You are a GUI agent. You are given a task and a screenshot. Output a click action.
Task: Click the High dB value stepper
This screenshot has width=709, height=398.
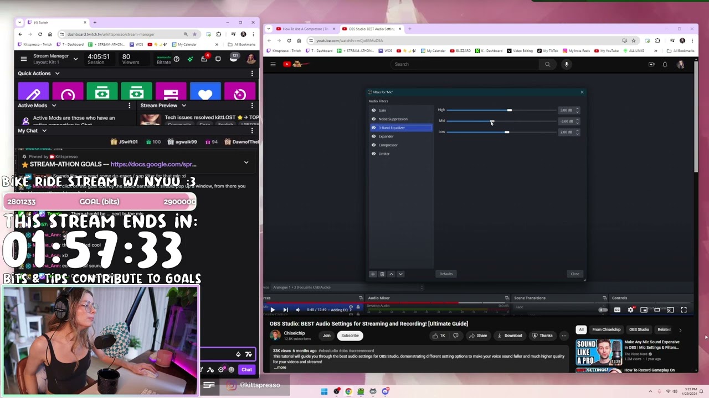click(577, 110)
